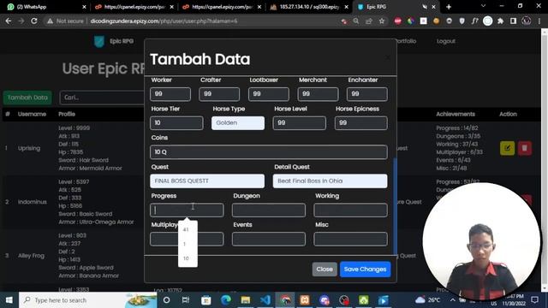The height and width of the screenshot is (308, 548).
Task: Open the Extensions puzzle piece icon
Action: tap(500, 21)
